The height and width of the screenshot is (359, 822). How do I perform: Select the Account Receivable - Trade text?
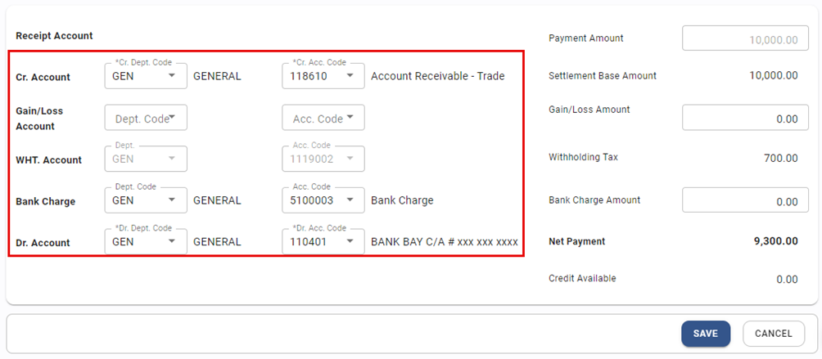(x=437, y=76)
